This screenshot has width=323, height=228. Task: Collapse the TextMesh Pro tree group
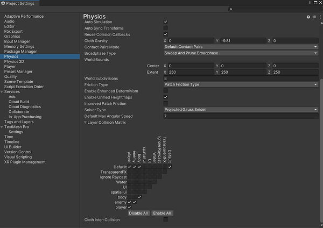click(x=2, y=127)
